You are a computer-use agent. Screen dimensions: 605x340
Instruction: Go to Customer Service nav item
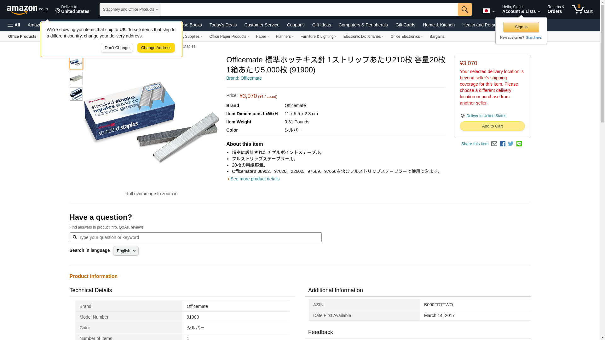[262, 25]
